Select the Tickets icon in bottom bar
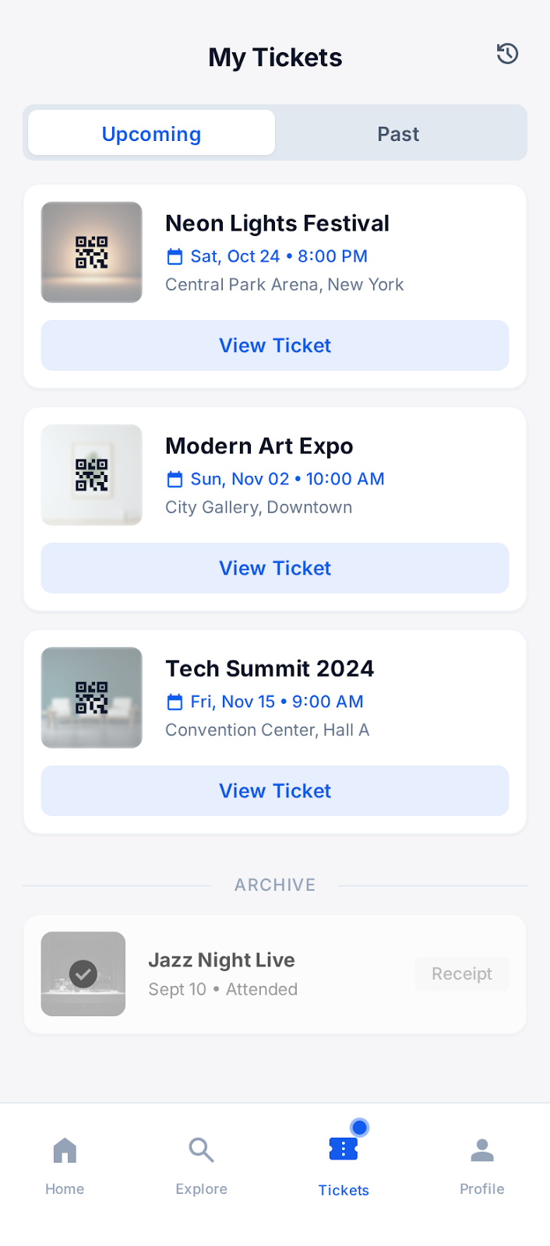 pyautogui.click(x=344, y=1149)
